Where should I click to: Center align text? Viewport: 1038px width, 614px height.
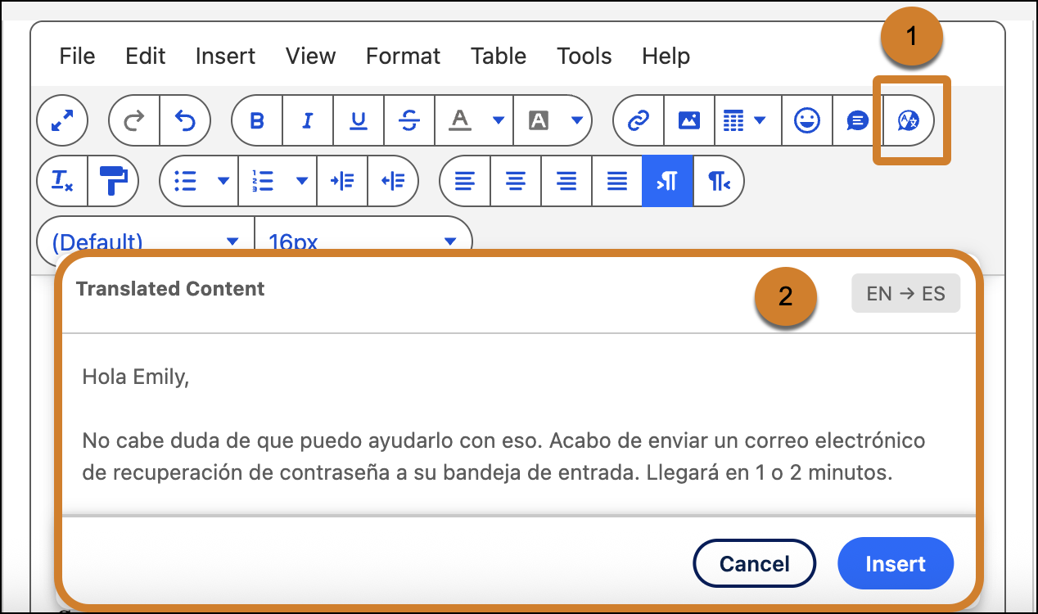tap(515, 180)
